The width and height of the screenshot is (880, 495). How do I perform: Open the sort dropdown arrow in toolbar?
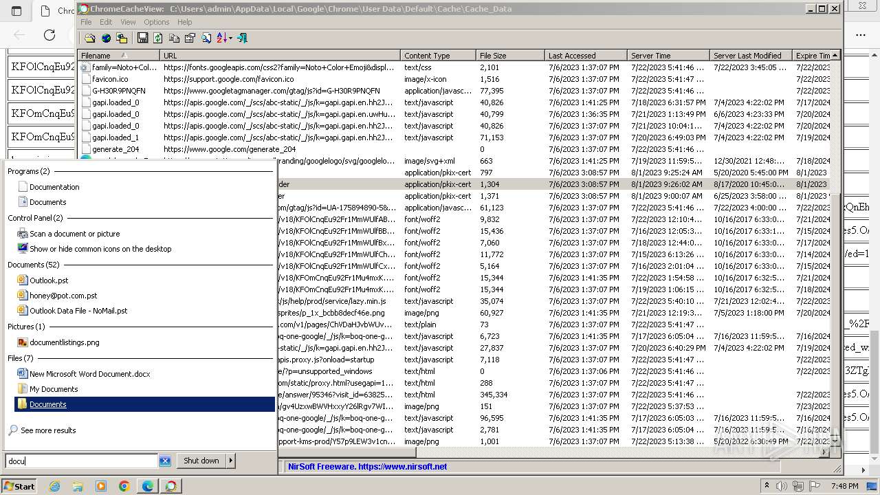(230, 38)
